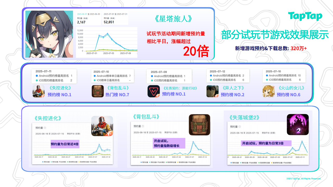Click 预约榜 NO.1 under 《失控进化》
Viewport: 333px width, 187px height.
coord(59,95)
